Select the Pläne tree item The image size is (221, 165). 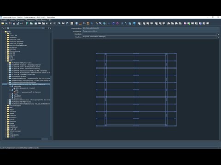pyautogui.click(x=16, y=94)
